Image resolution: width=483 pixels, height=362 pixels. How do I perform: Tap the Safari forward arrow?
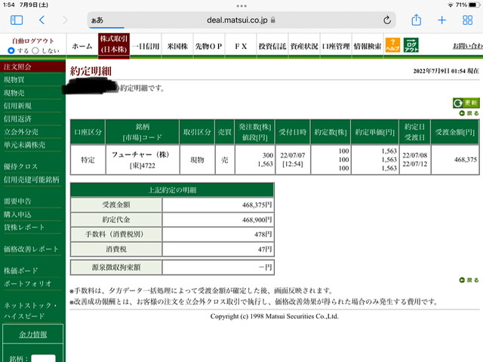pos(65,20)
